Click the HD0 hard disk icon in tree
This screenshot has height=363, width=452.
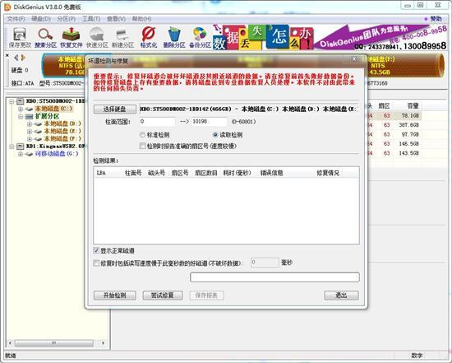pyautogui.click(x=21, y=101)
